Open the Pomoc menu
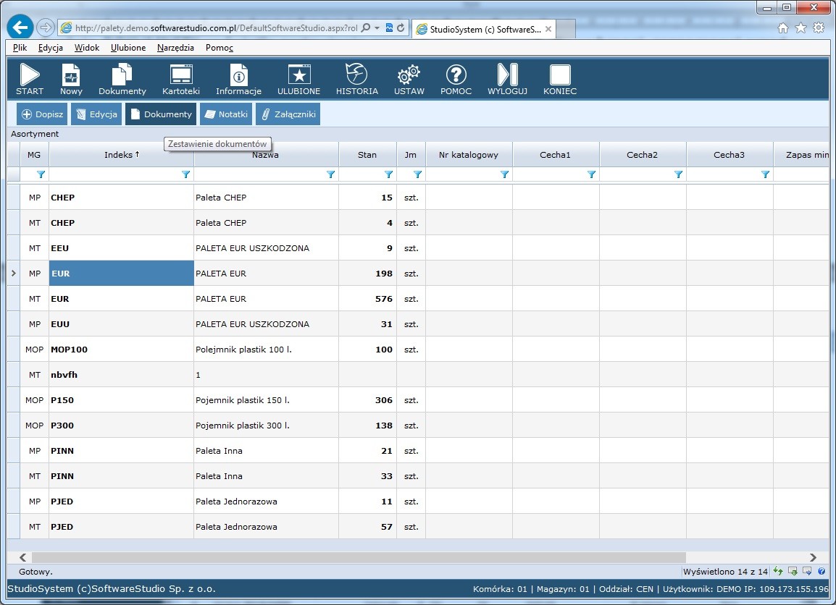This screenshot has height=605, width=836. pyautogui.click(x=219, y=47)
